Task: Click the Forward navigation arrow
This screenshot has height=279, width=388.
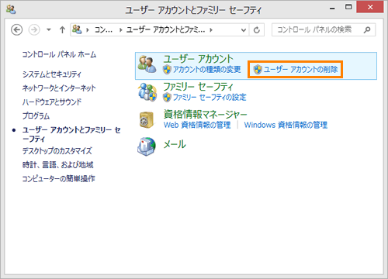Action: point(34,30)
